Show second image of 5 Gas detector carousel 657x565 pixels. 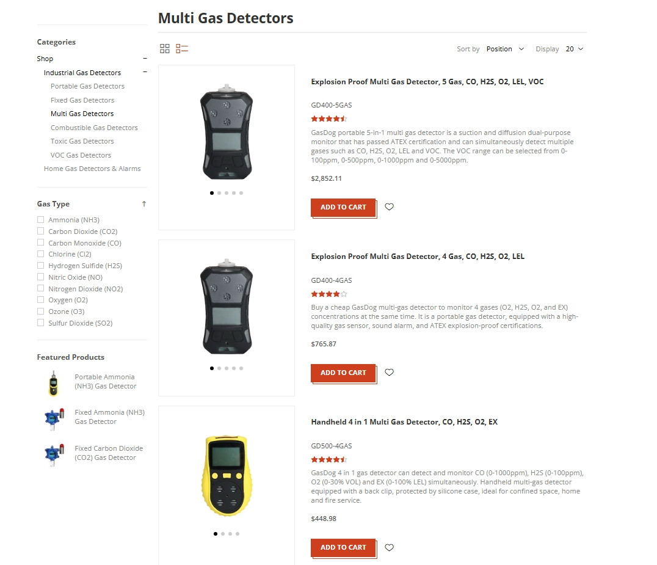pyautogui.click(x=219, y=193)
